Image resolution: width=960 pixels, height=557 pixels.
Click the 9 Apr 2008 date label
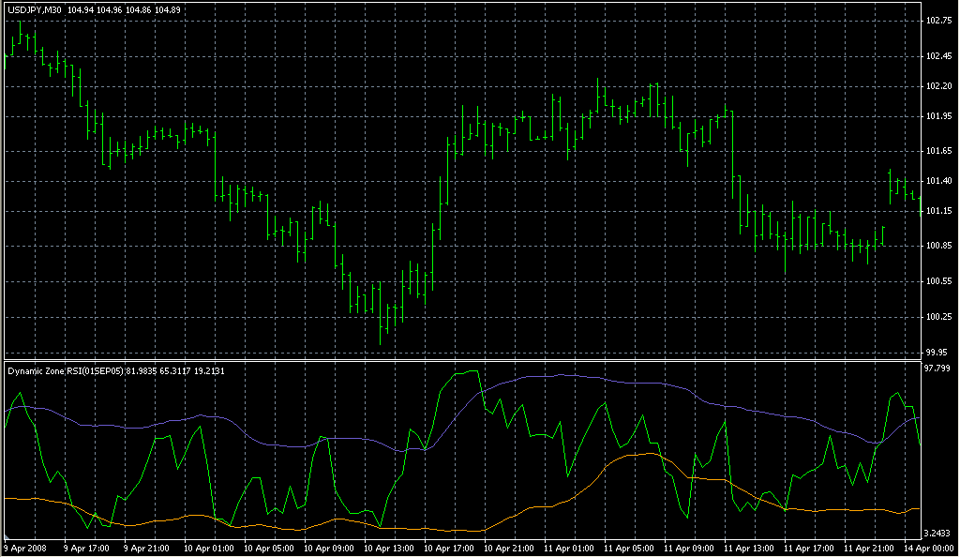pos(25,548)
